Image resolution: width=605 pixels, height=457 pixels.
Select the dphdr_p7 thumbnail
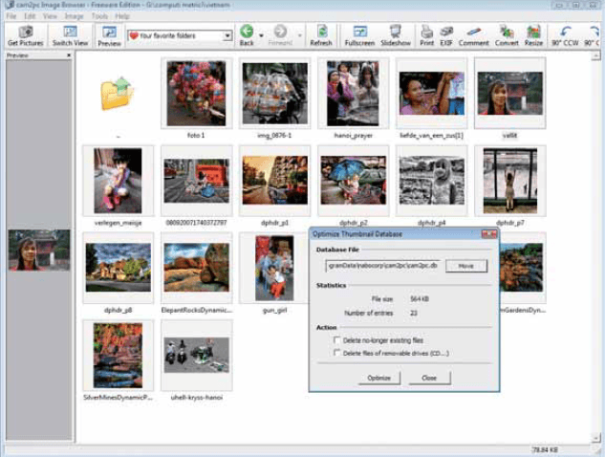pyautogui.click(x=510, y=181)
